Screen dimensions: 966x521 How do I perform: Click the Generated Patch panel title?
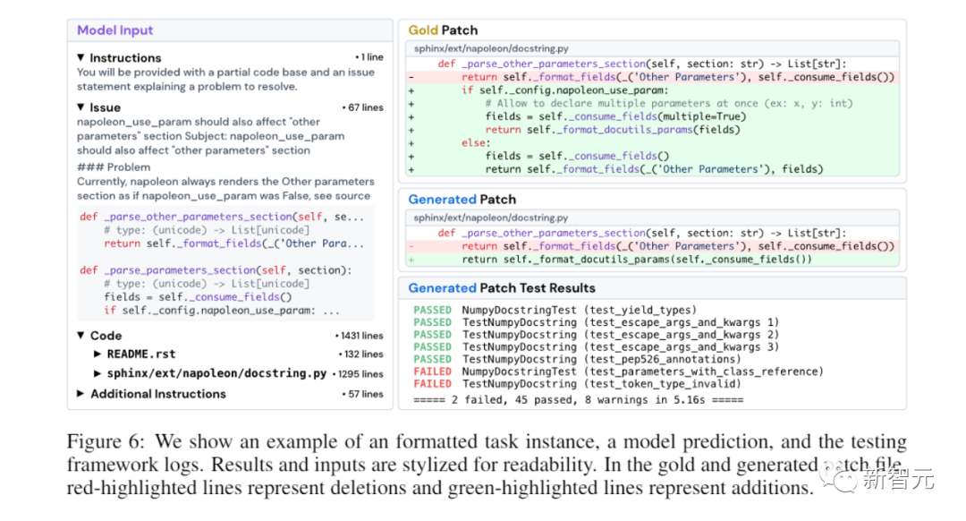[462, 199]
